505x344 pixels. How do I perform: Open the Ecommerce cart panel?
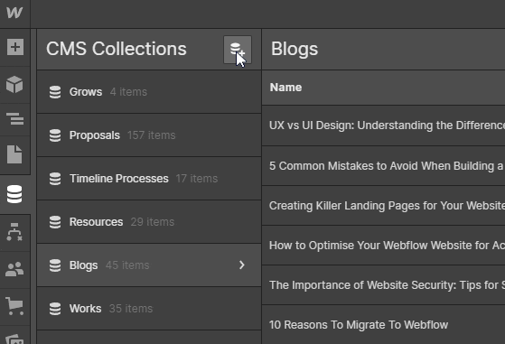click(14, 306)
